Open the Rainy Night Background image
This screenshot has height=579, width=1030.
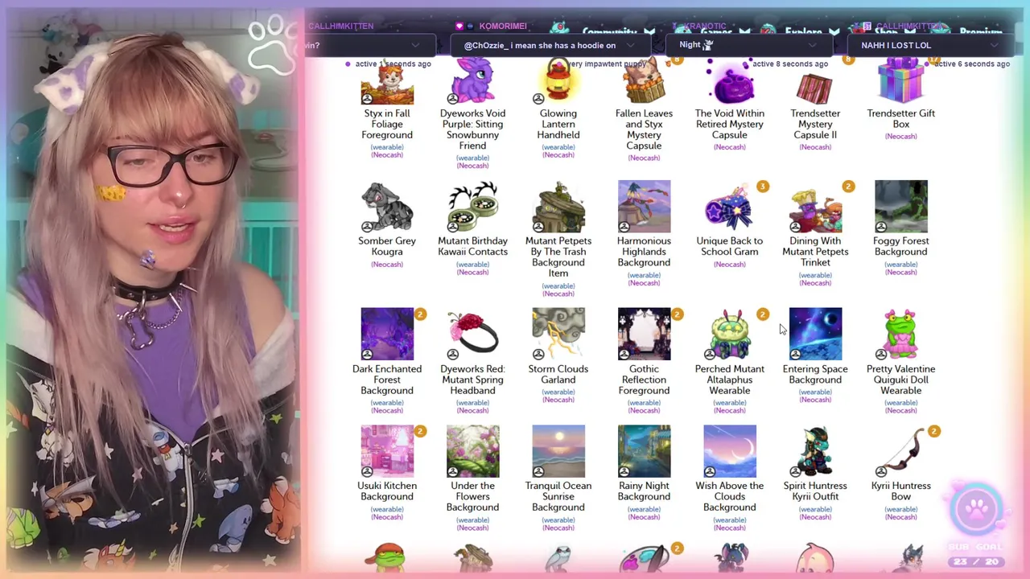[x=644, y=451]
